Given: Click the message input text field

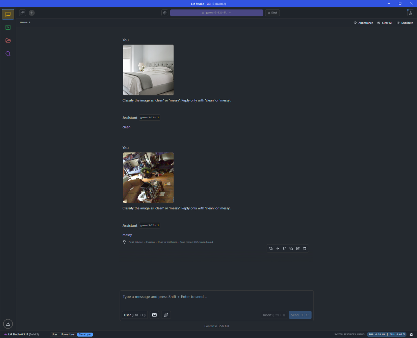Looking at the screenshot, I should tap(216, 297).
